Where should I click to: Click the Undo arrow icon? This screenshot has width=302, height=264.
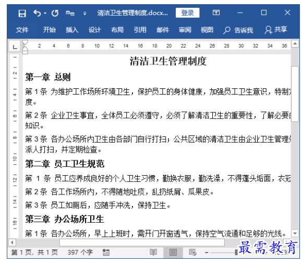[37, 13]
